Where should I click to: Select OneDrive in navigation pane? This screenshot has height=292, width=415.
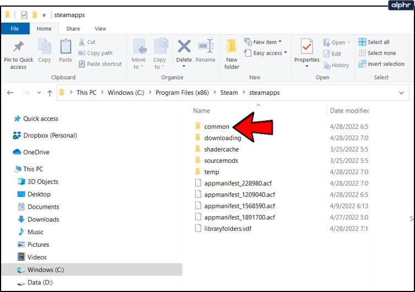pyautogui.click(x=31, y=152)
